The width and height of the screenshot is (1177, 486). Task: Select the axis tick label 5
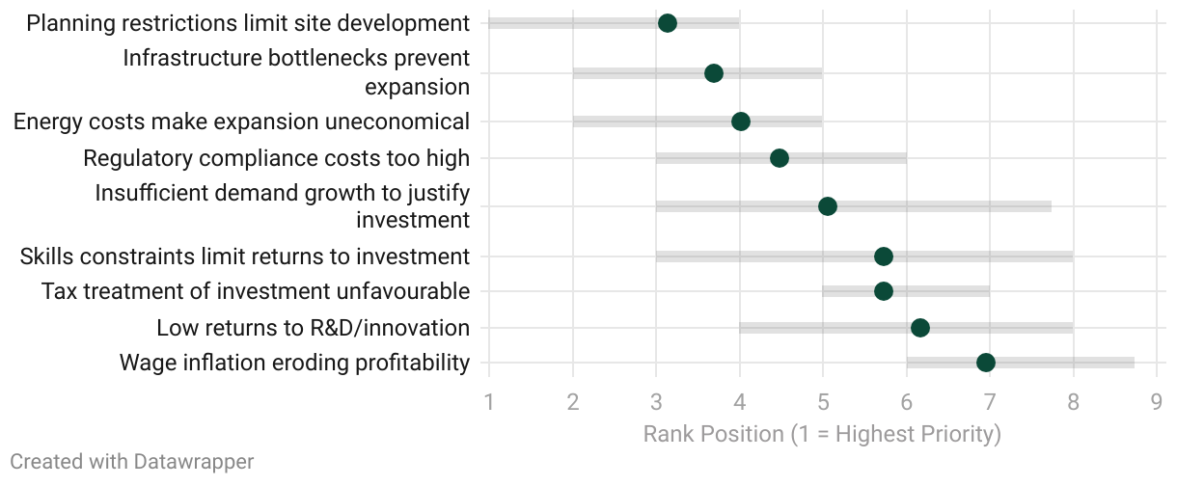(x=823, y=400)
